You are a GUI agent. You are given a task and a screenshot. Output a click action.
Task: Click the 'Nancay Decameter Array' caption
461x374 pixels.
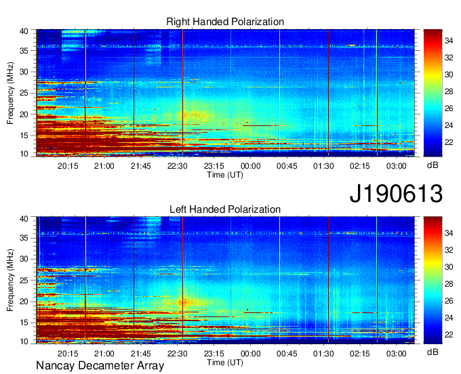click(100, 366)
